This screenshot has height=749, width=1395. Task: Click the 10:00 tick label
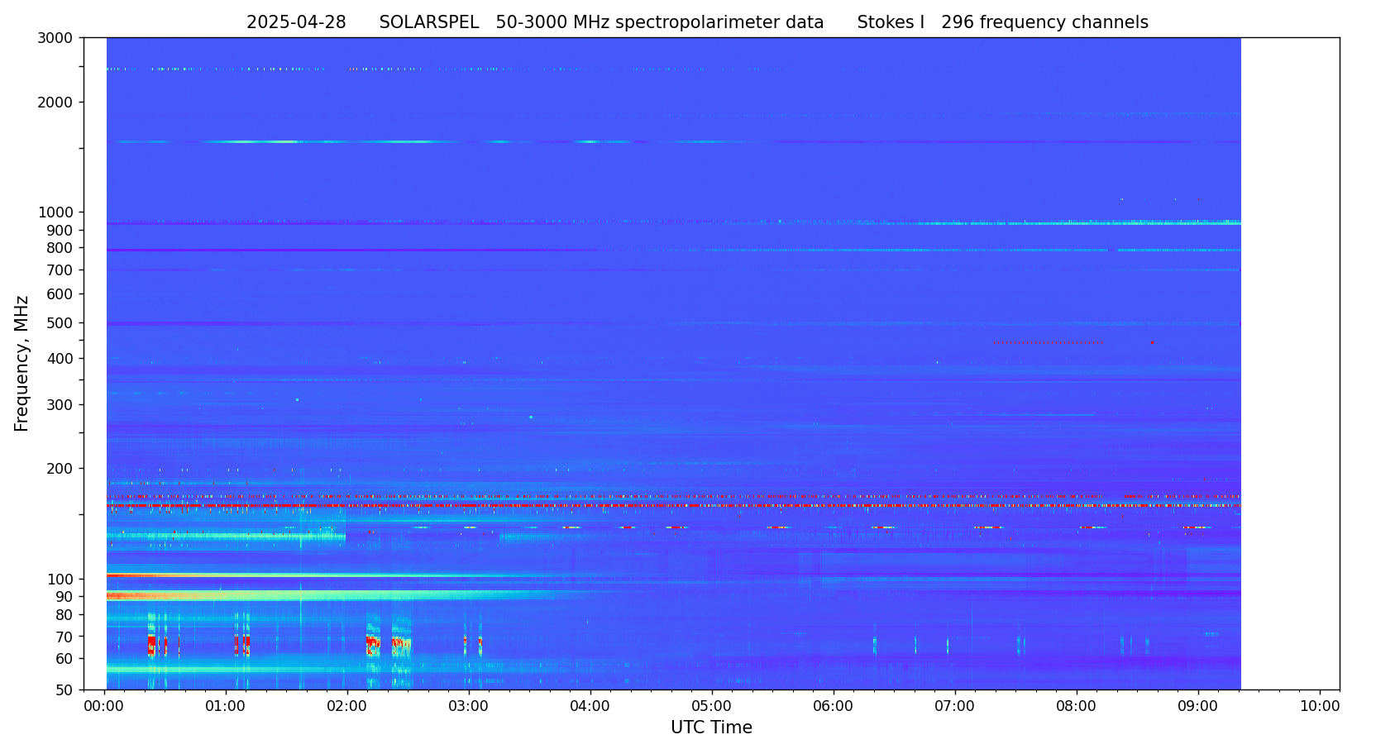click(1319, 707)
